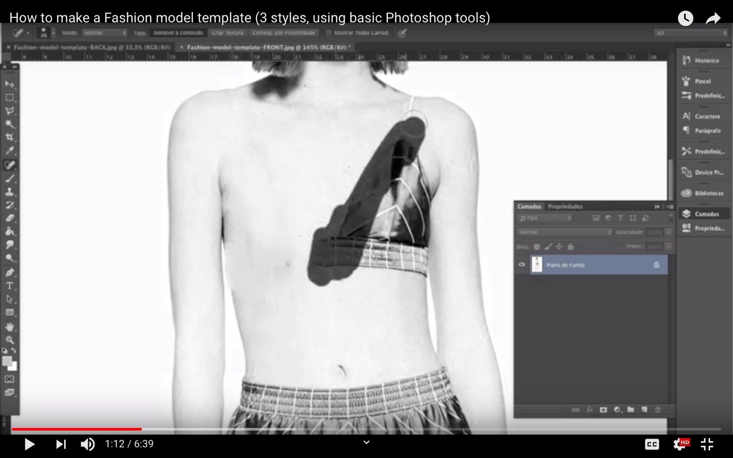The width and height of the screenshot is (733, 458).
Task: Toggle YouTube closed captions
Action: tap(652, 444)
